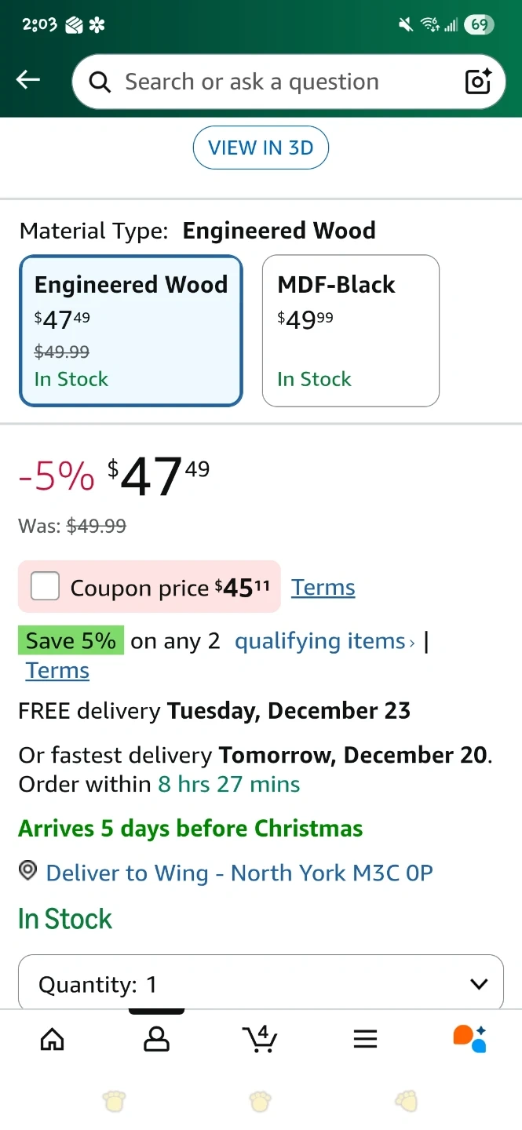Tap the delivery location pin icon

(x=28, y=871)
